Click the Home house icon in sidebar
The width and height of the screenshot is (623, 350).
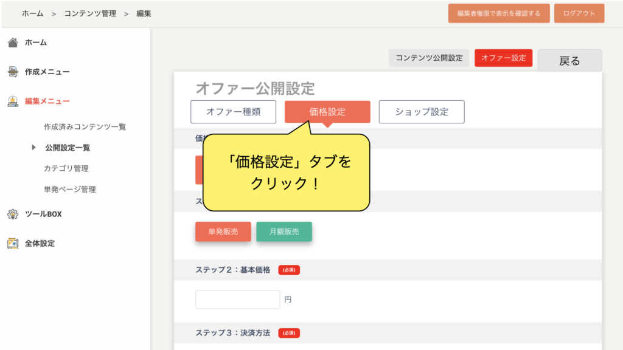point(12,43)
